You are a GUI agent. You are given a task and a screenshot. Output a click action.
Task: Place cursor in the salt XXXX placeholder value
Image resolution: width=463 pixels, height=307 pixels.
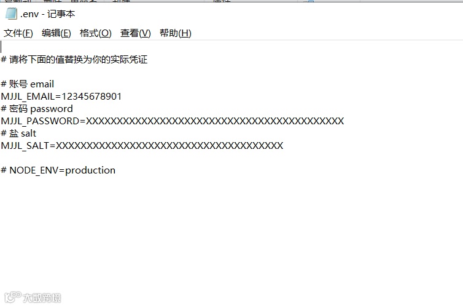click(169, 146)
